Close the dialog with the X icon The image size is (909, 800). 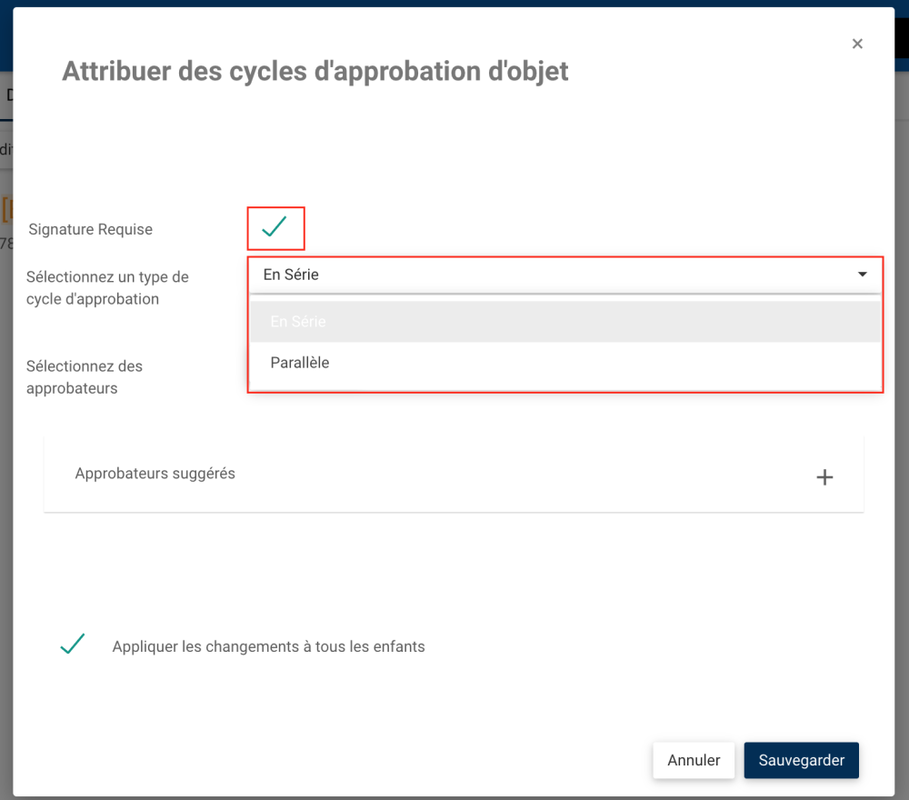[x=857, y=44]
